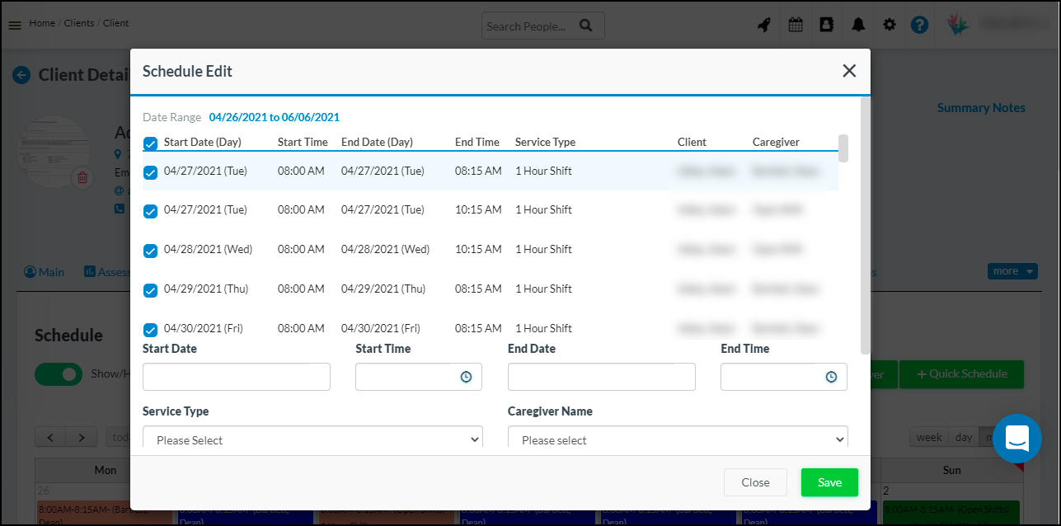Save the schedule edits
This screenshot has width=1061, height=526.
pyautogui.click(x=829, y=482)
